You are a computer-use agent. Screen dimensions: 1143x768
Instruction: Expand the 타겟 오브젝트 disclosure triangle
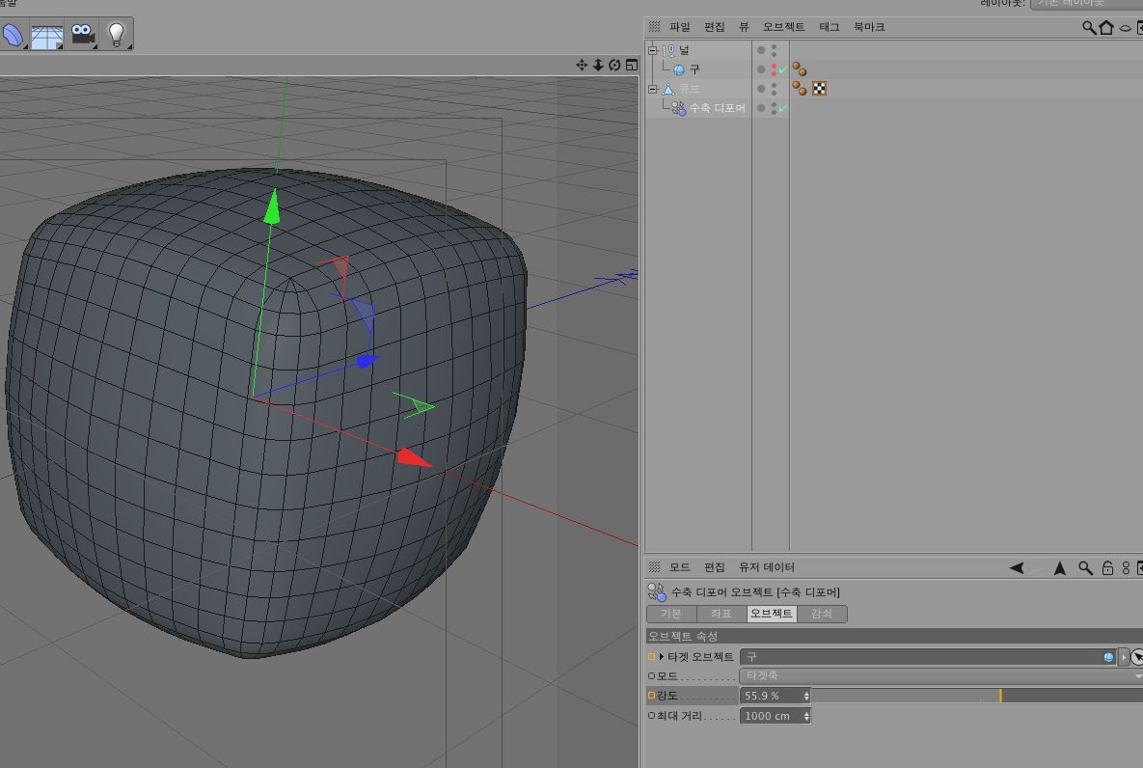coord(662,657)
